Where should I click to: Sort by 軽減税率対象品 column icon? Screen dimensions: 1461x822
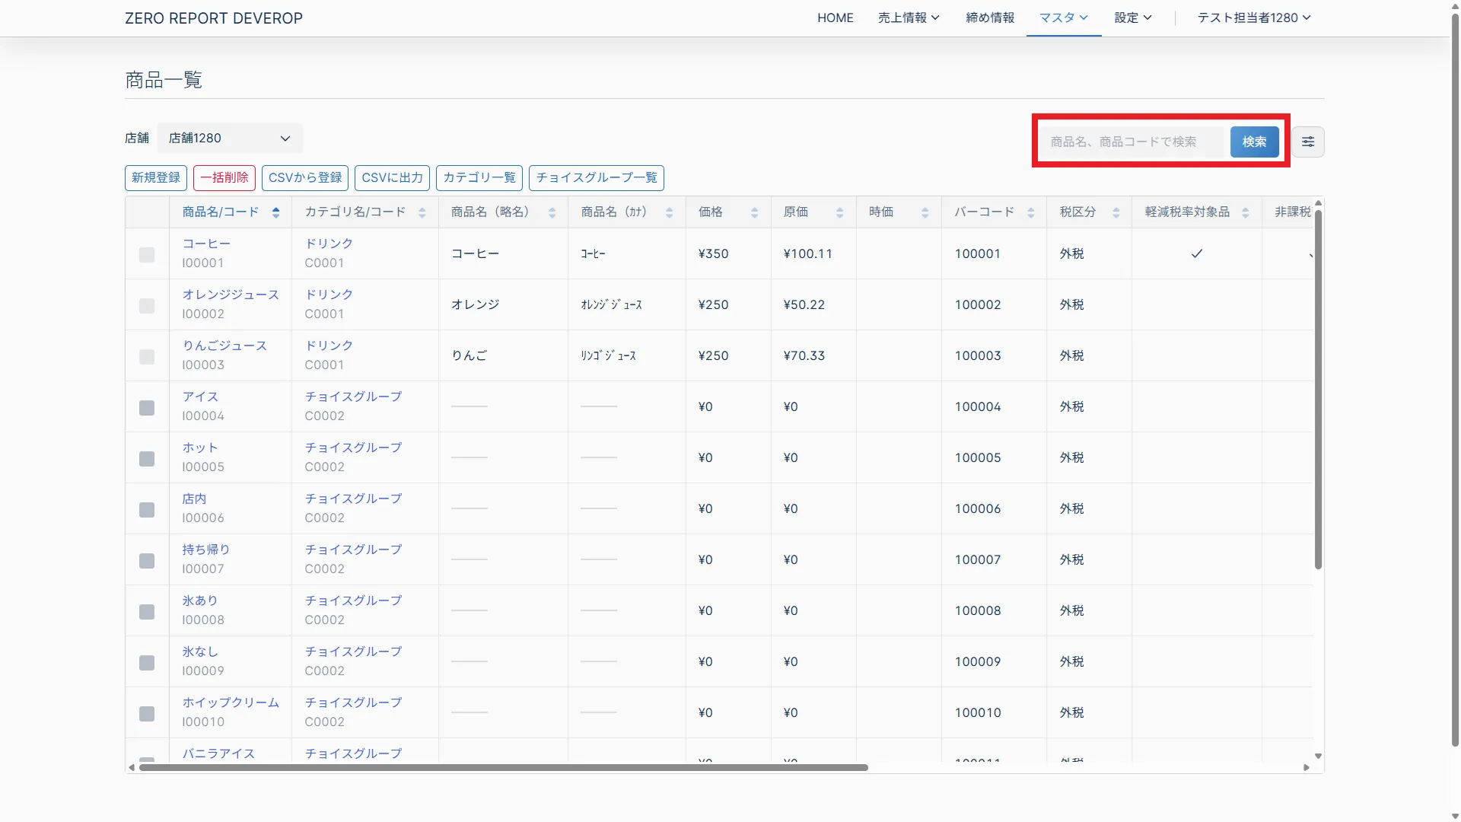1245,212
